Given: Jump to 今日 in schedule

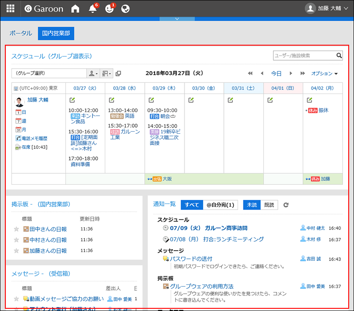Looking at the screenshot, I should (276, 74).
